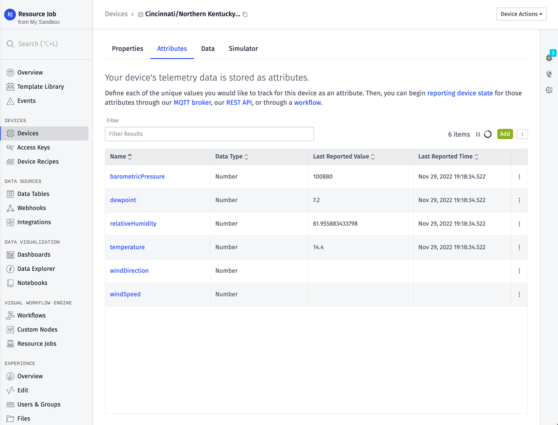Screen dimensions: 558x425
Task: Click the refresh spinner icon
Action: (x=488, y=134)
